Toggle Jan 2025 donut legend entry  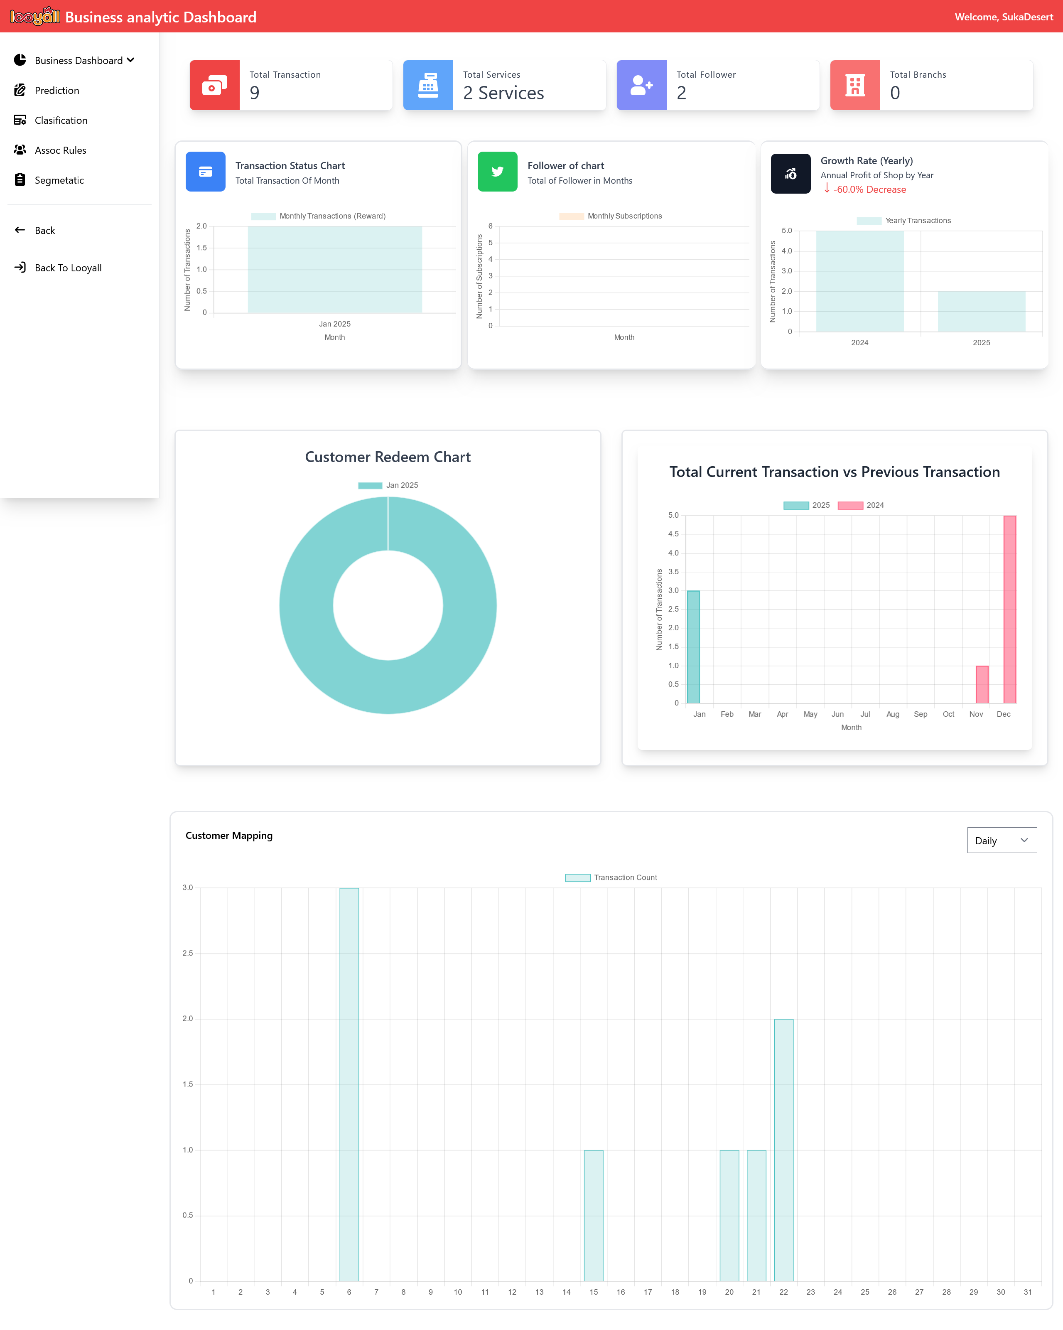pos(388,485)
